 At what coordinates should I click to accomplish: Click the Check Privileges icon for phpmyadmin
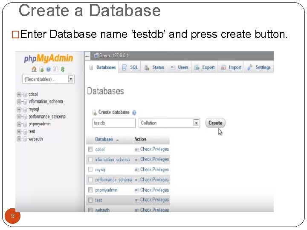[x=137, y=190]
